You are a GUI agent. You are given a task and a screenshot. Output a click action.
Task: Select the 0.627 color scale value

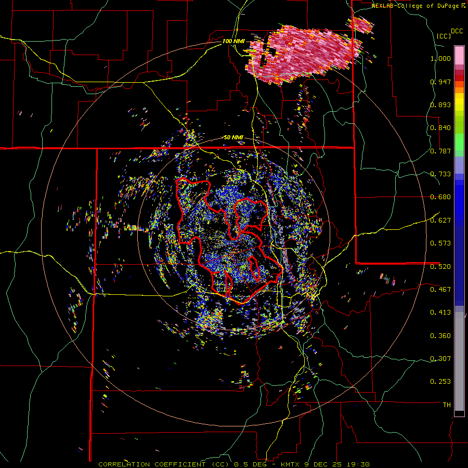(440, 220)
